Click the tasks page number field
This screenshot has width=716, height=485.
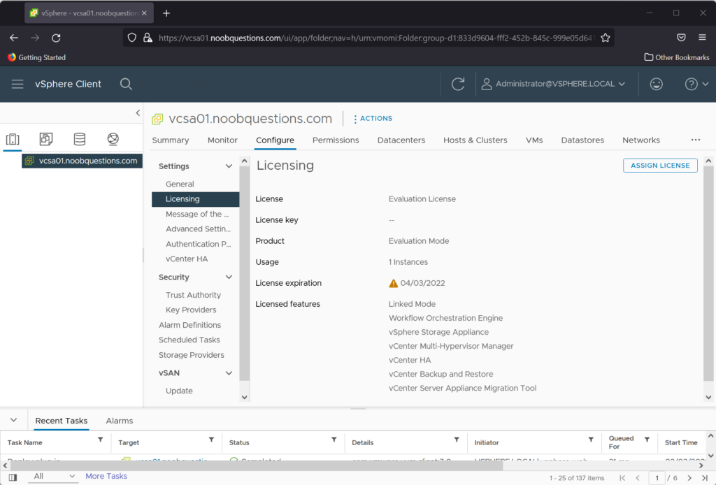pos(657,478)
